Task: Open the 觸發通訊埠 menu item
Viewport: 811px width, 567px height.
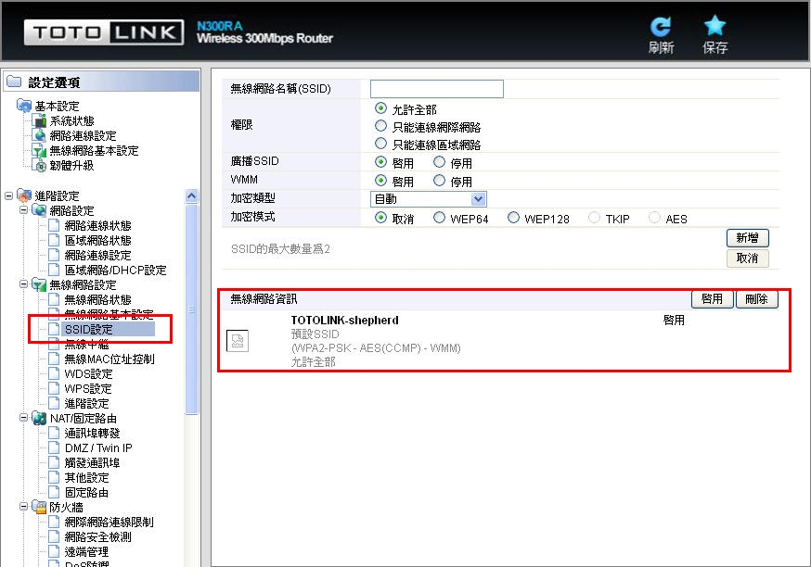Action: (92, 463)
